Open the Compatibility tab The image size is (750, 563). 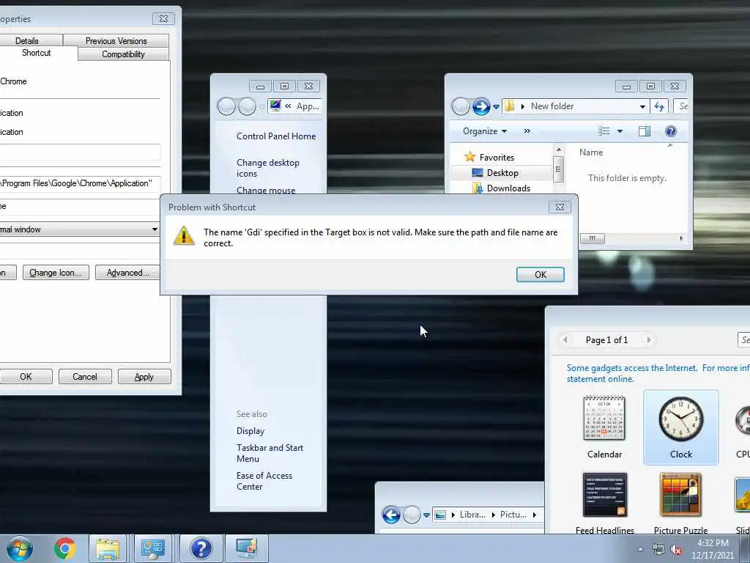pyautogui.click(x=123, y=54)
